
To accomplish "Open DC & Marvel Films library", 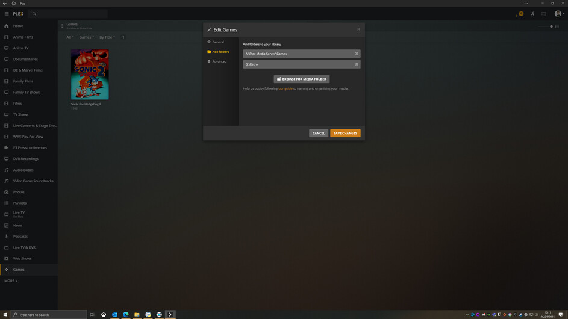I will click(x=28, y=70).
